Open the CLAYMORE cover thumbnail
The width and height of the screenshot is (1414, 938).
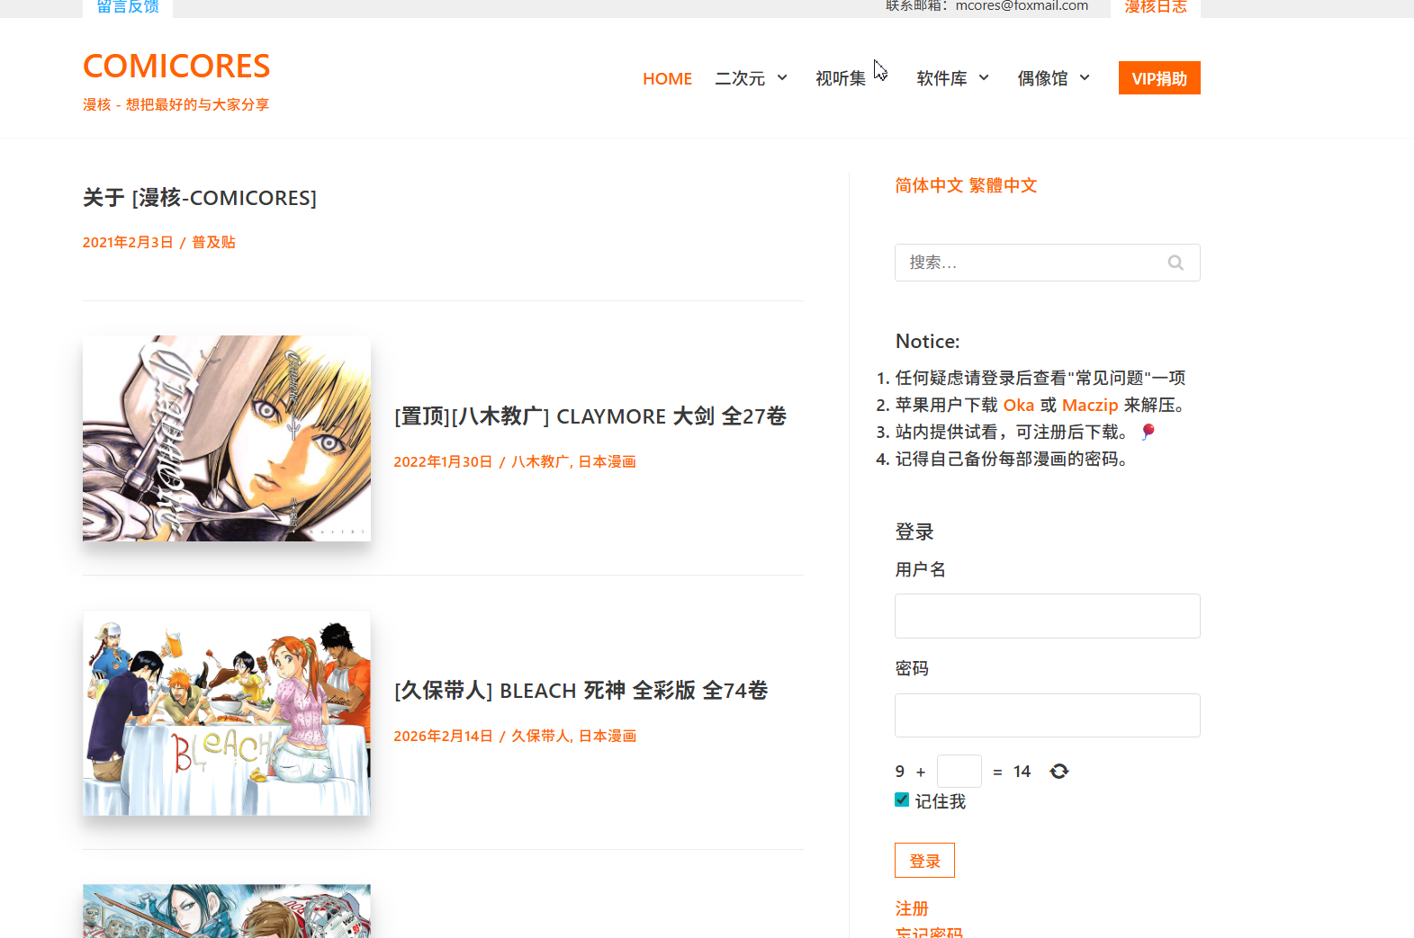tap(227, 439)
